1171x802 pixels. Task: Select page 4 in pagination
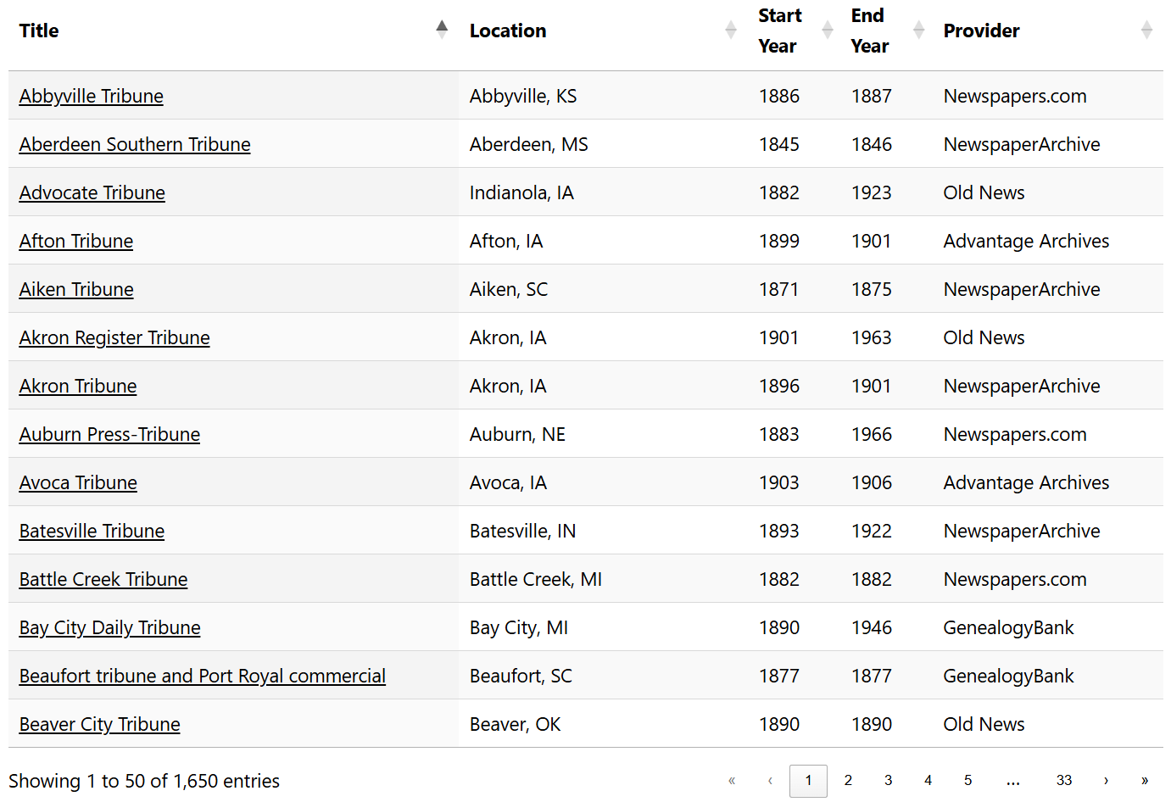tap(928, 781)
